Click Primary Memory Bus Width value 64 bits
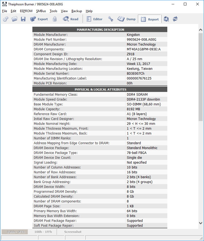 tap(132, 211)
